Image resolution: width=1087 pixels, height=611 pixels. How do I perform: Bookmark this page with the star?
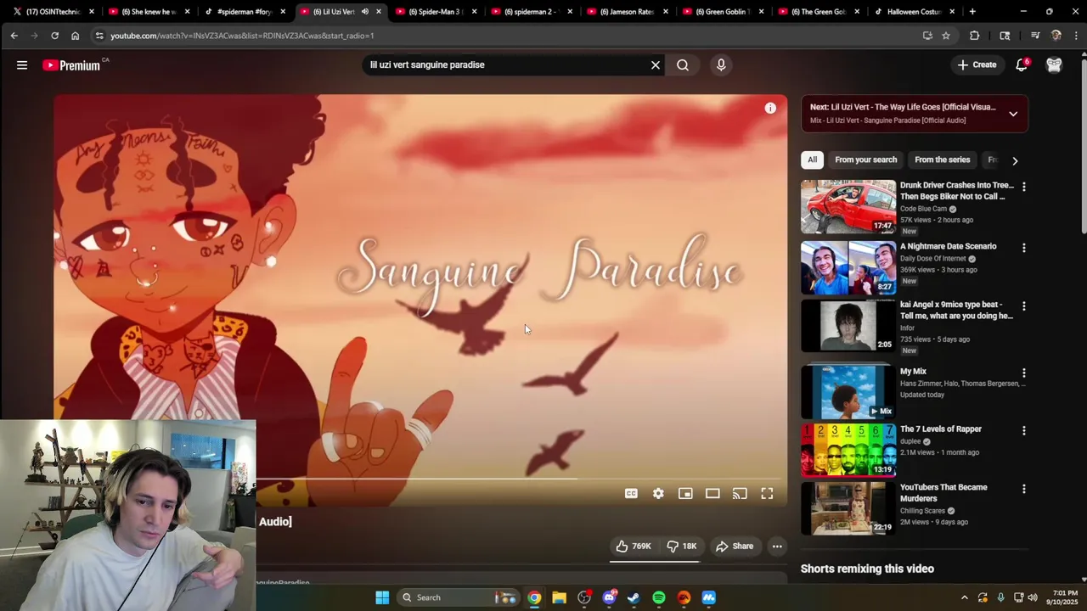[x=946, y=36]
